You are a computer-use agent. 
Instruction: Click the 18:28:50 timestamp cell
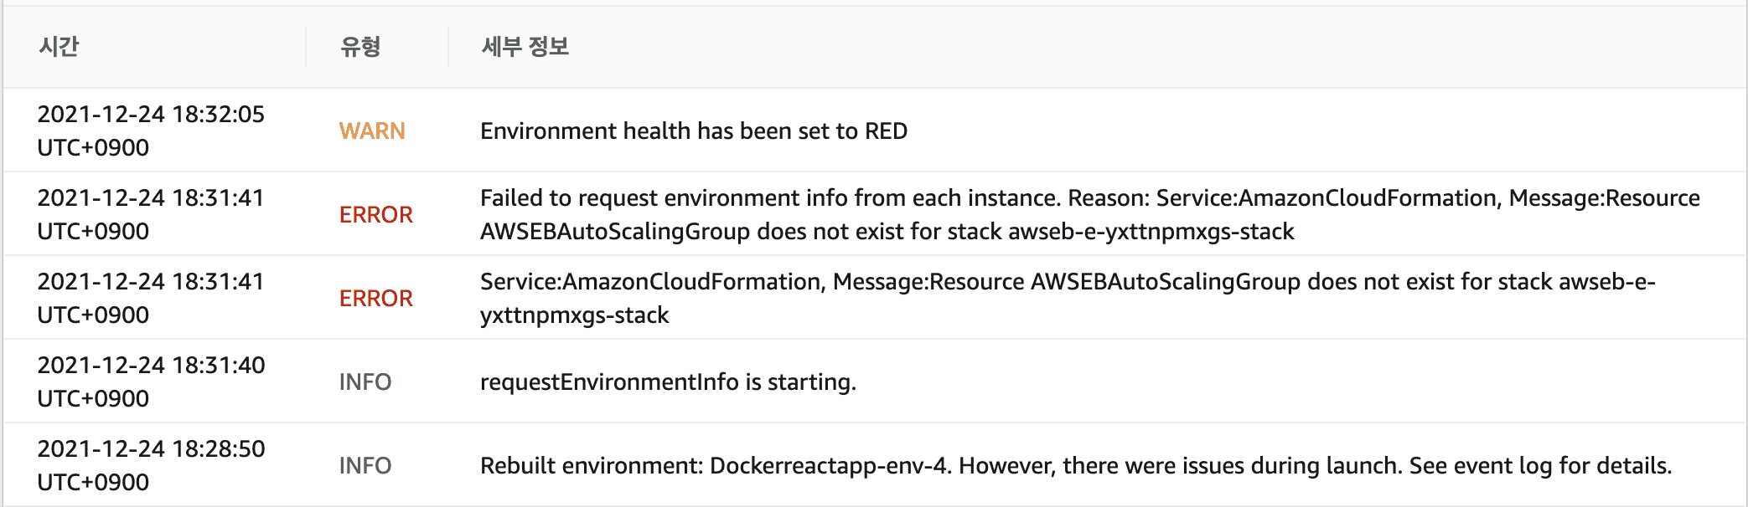pos(151,465)
